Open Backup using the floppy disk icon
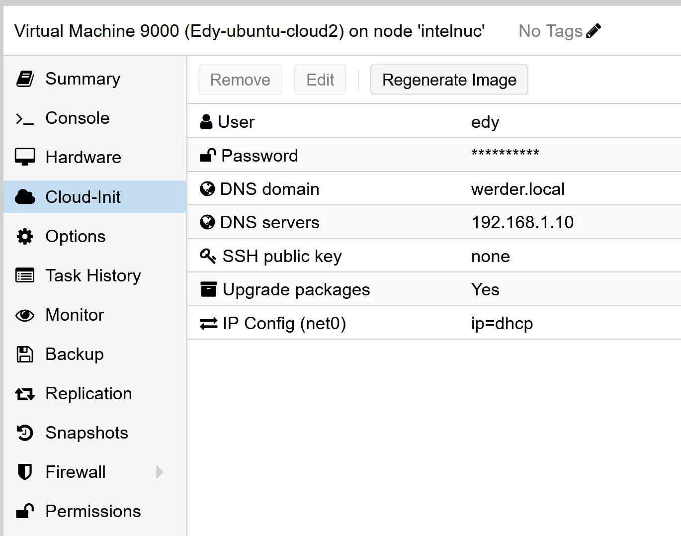This screenshot has height=536, width=681. point(24,354)
